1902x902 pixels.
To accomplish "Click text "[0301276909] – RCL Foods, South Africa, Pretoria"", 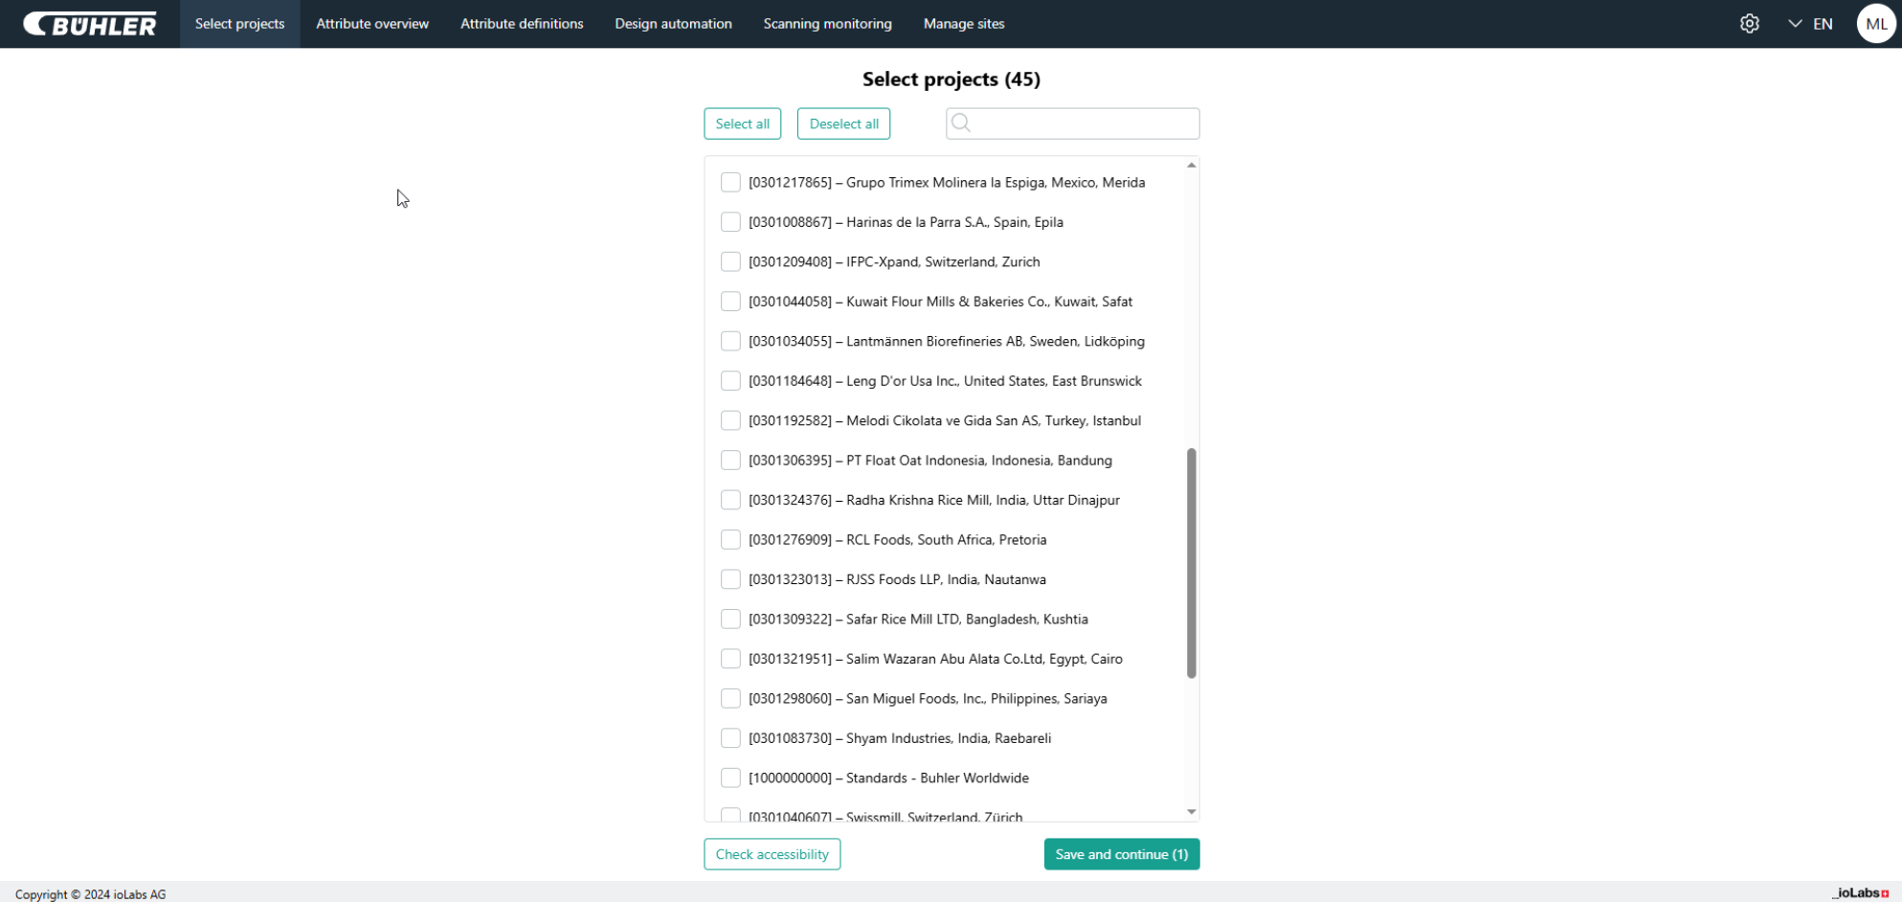I will 897,540.
